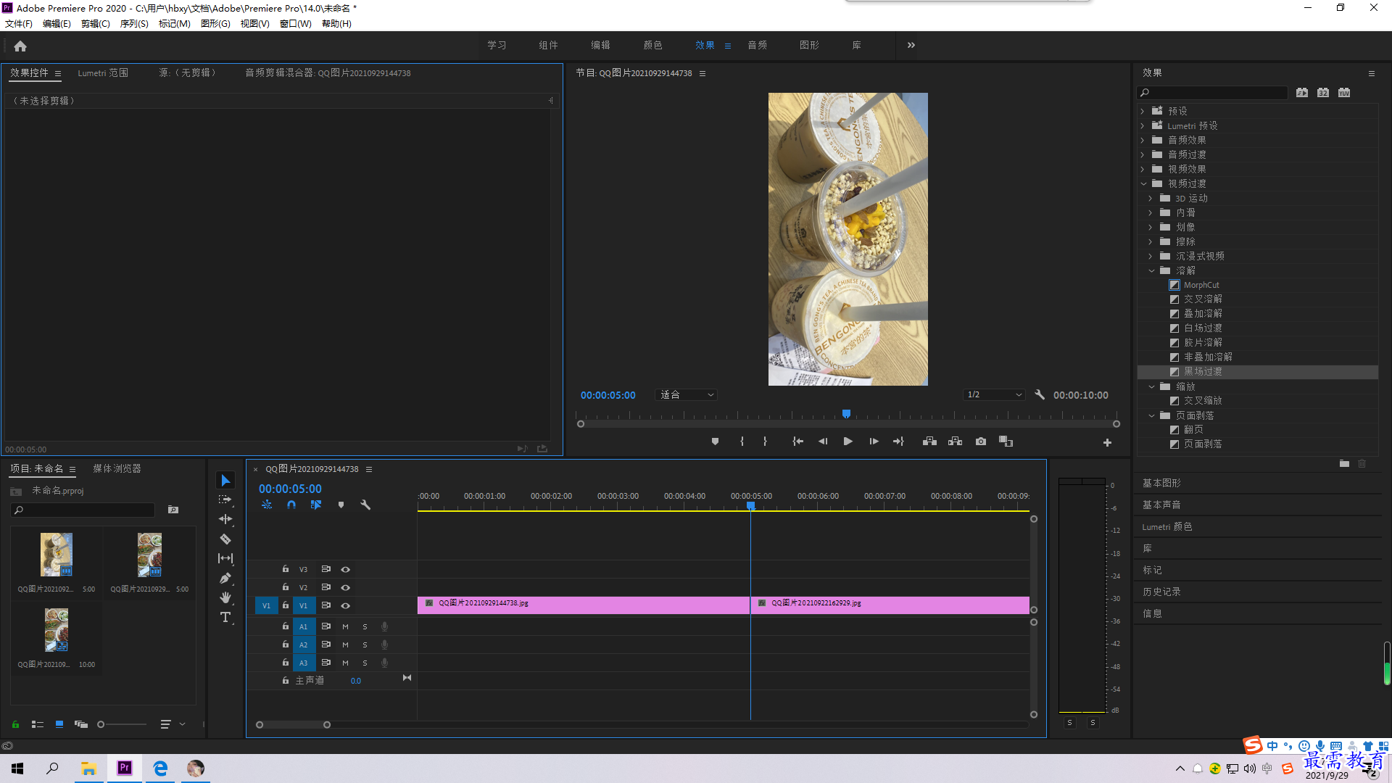Mute audio track A1

pos(345,626)
